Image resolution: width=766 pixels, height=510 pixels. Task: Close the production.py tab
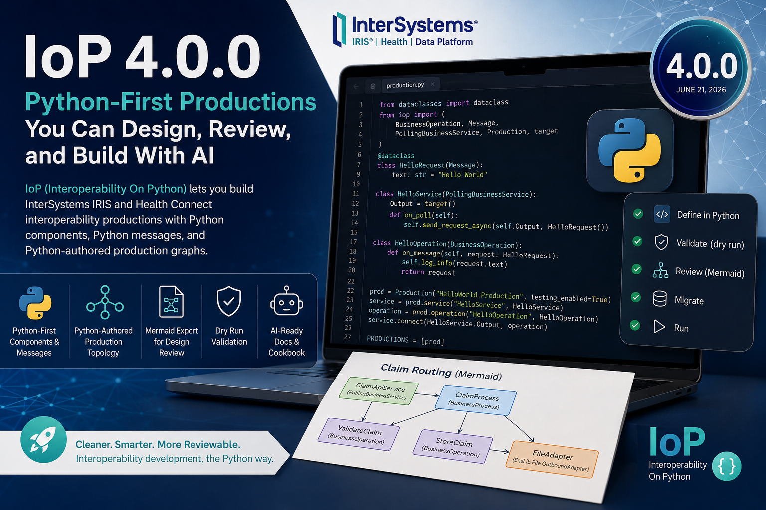[x=433, y=84]
